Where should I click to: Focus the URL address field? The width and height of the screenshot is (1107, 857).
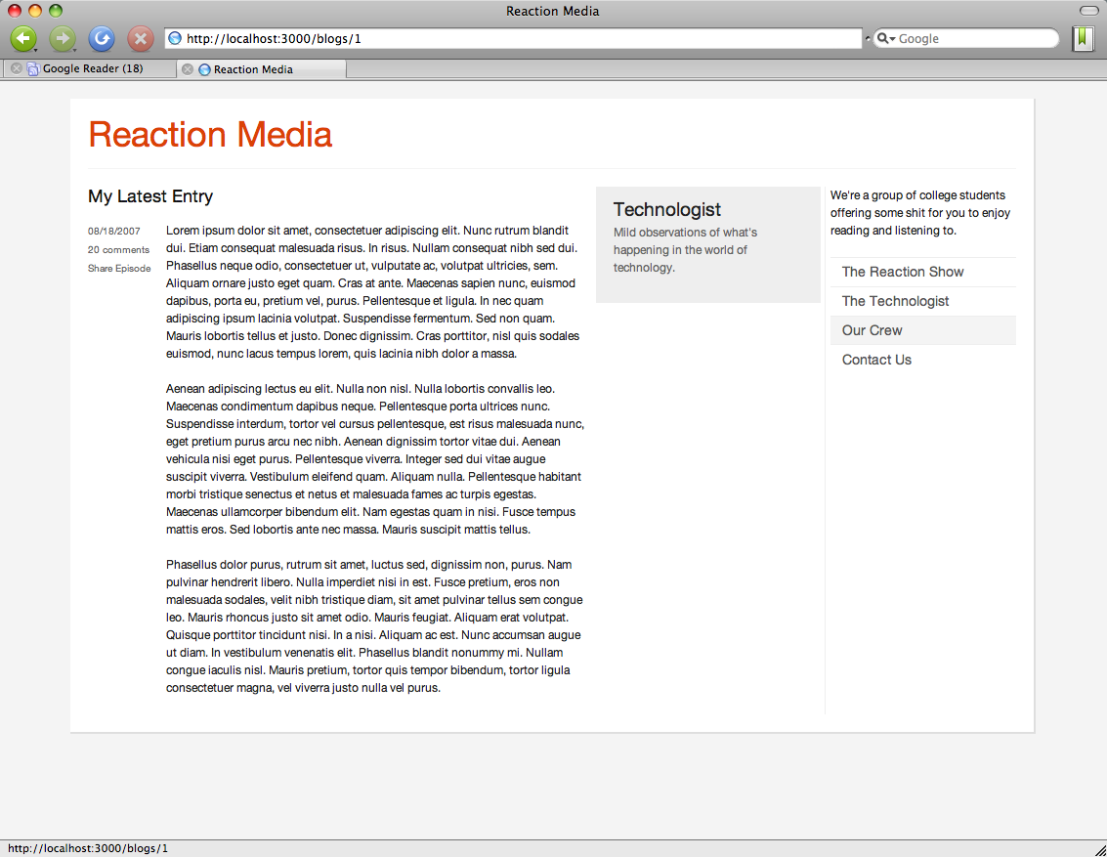pyautogui.click(x=513, y=38)
